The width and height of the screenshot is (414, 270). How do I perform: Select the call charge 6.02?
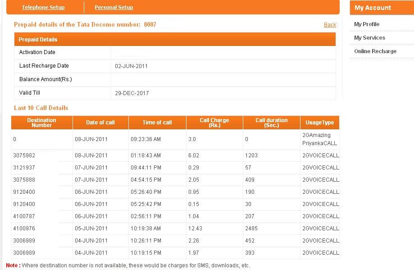pos(194,156)
